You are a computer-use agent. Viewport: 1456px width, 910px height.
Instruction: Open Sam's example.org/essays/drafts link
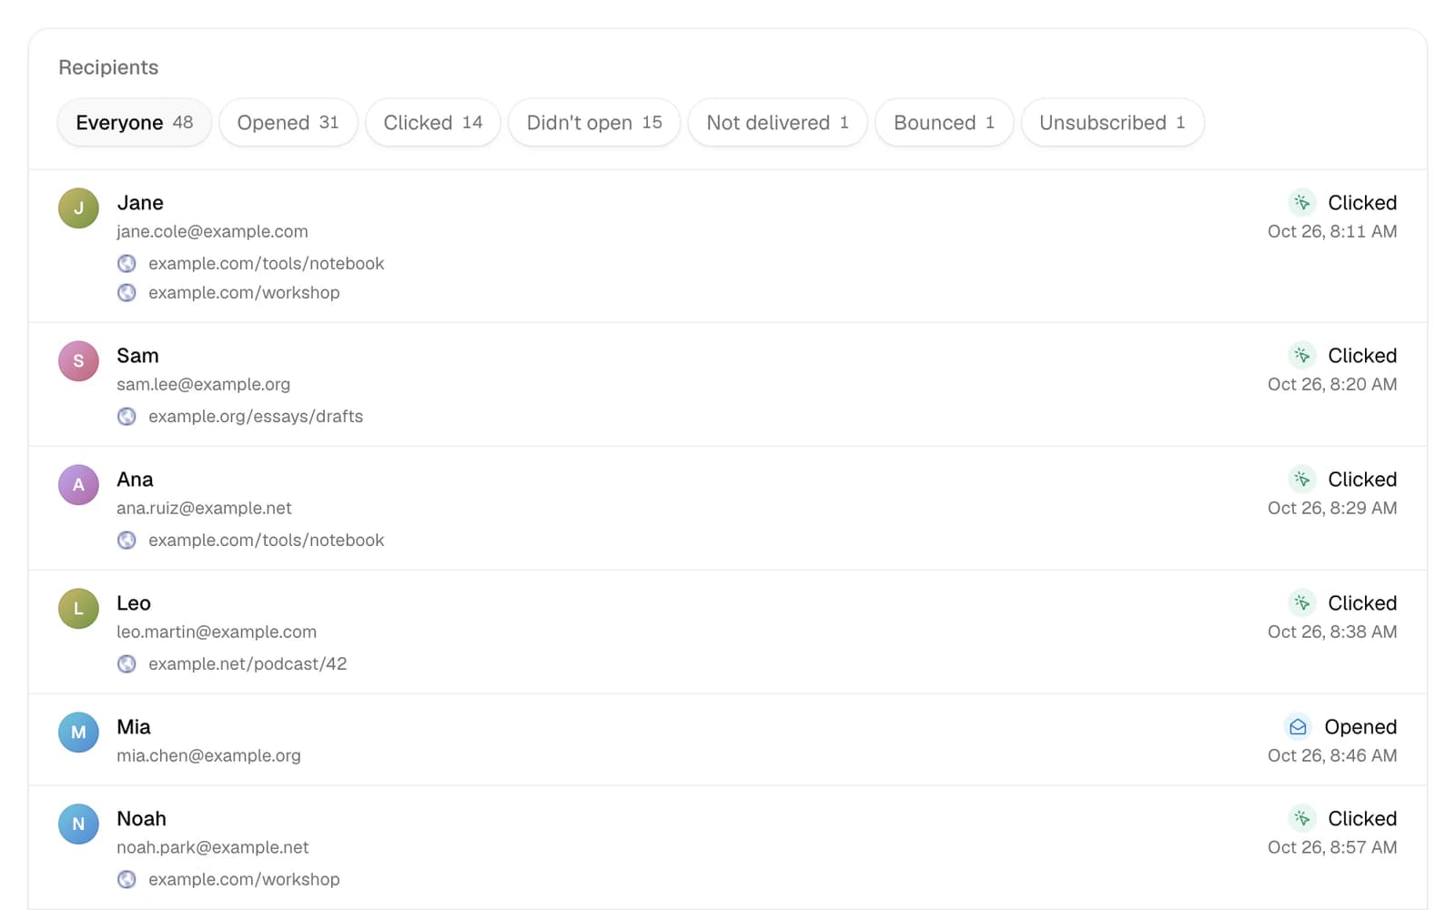(x=256, y=416)
